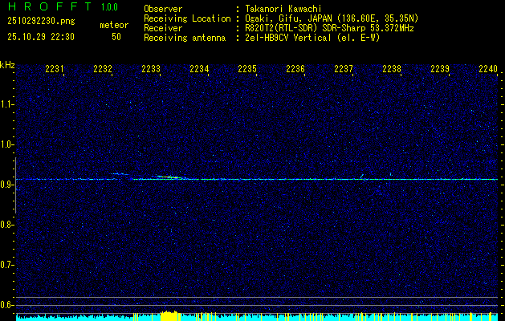Click the HROFFT title text
Viewport: 505px width, 321px height.
pyautogui.click(x=49, y=7)
